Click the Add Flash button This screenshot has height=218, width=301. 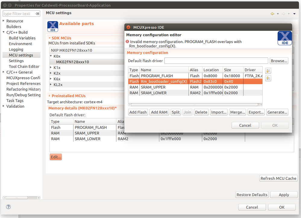click(138, 112)
